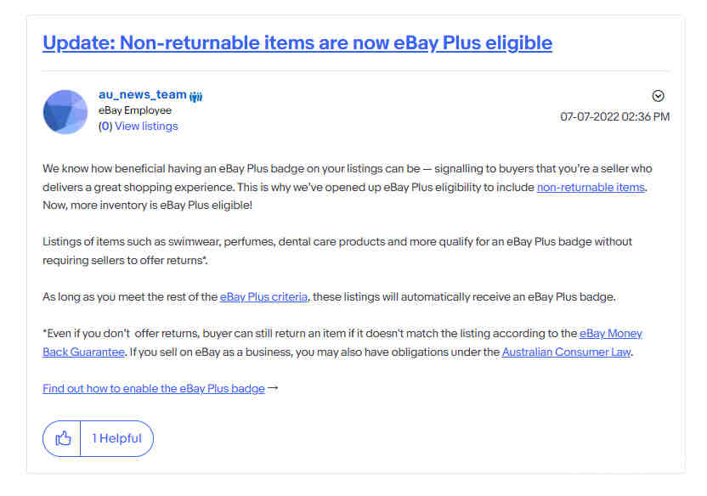Click the post timestamp 07-07-2022 02:36 PM
The width and height of the screenshot is (707, 496).
coord(614,116)
